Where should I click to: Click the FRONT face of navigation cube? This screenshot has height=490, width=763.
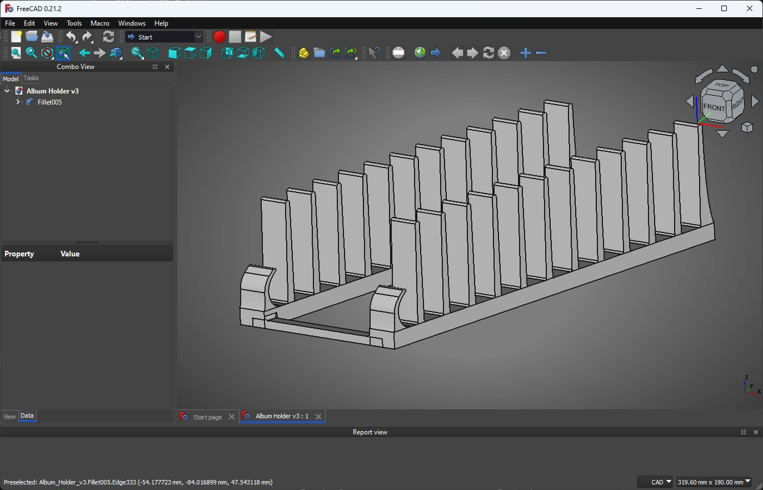pos(714,107)
